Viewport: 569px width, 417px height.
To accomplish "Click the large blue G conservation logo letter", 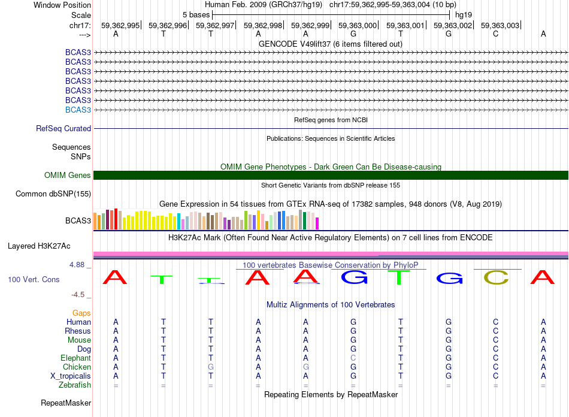I will coord(354,277).
